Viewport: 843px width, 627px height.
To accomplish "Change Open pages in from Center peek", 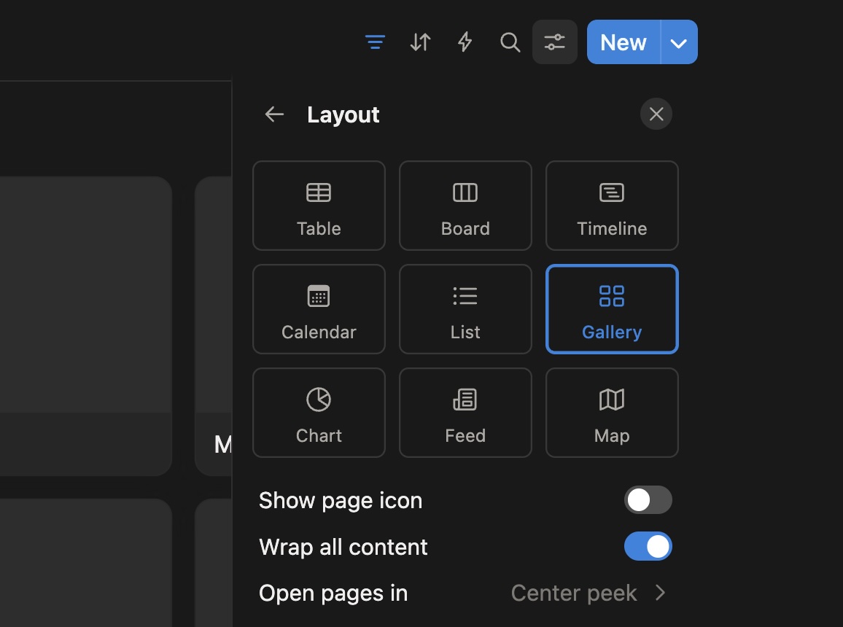I will pyautogui.click(x=589, y=593).
